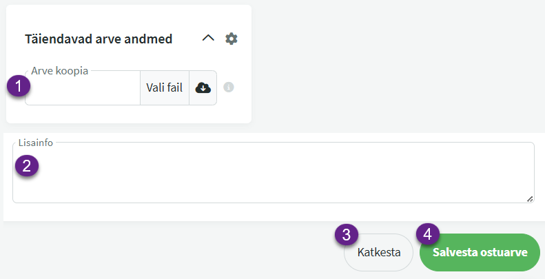Open the gear settings for invoice data
545x279 pixels.
point(232,39)
